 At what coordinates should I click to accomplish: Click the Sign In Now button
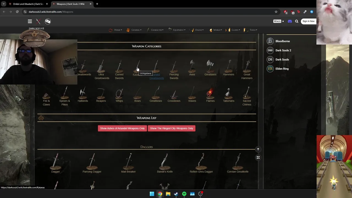click(308, 21)
